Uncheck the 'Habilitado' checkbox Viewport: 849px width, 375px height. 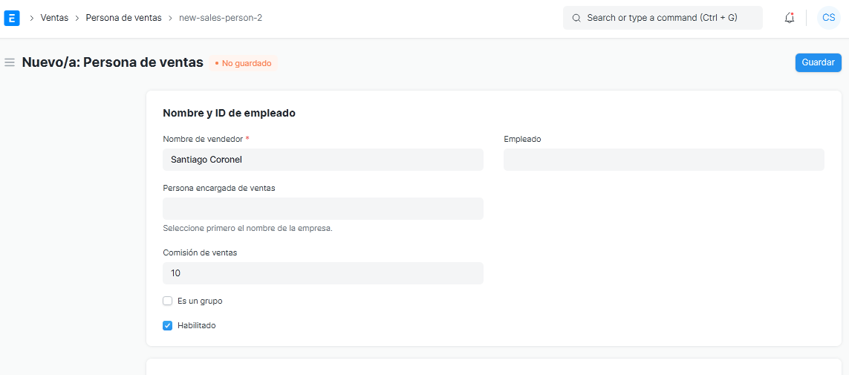(x=168, y=325)
